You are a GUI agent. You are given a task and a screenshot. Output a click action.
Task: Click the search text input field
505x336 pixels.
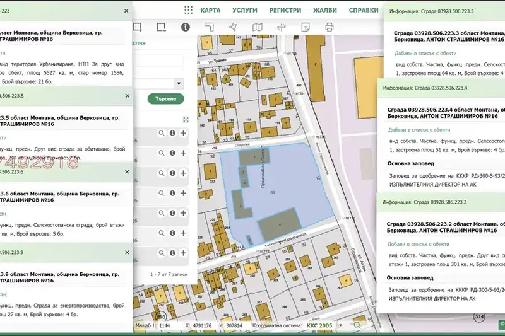(158, 61)
